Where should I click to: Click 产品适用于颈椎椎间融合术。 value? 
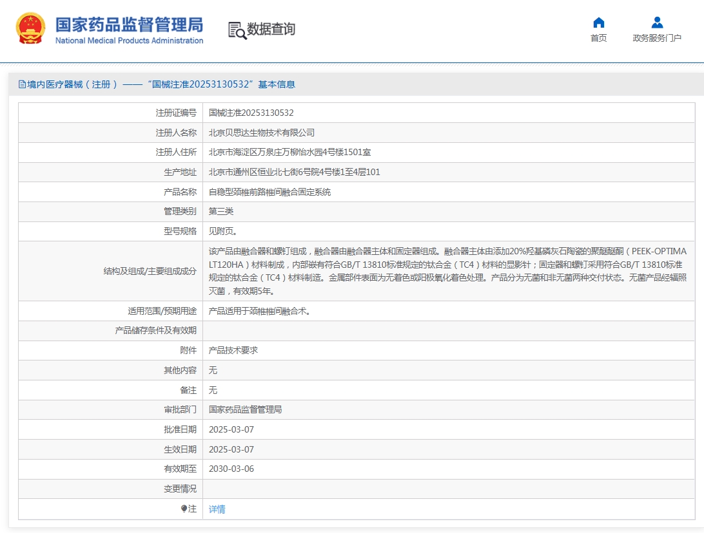260,311
